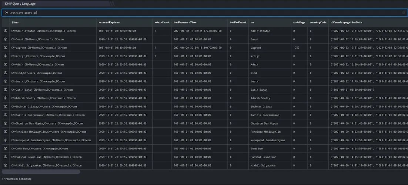Open info icon for Shubham Gilada row
The width and height of the screenshot is (408, 185).
click(6, 106)
